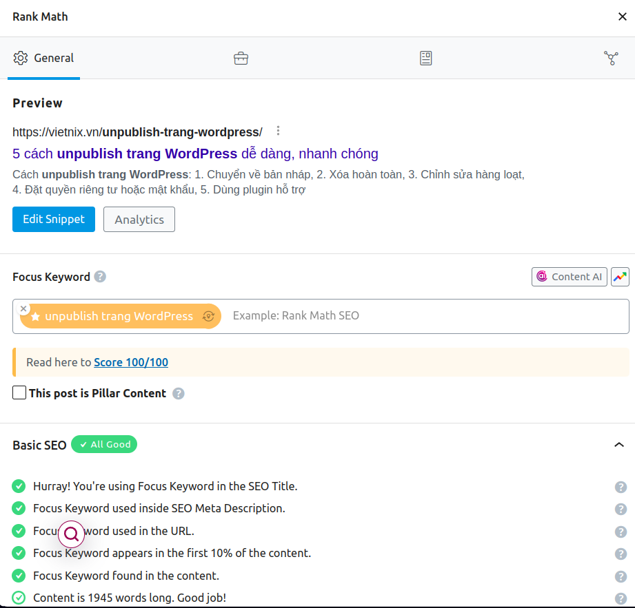
Task: Launch the Content AI button
Action: (x=569, y=277)
